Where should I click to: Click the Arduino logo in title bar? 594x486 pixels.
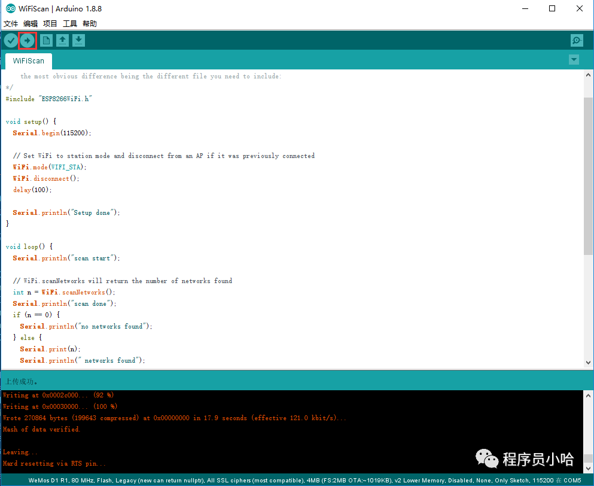coord(10,8)
